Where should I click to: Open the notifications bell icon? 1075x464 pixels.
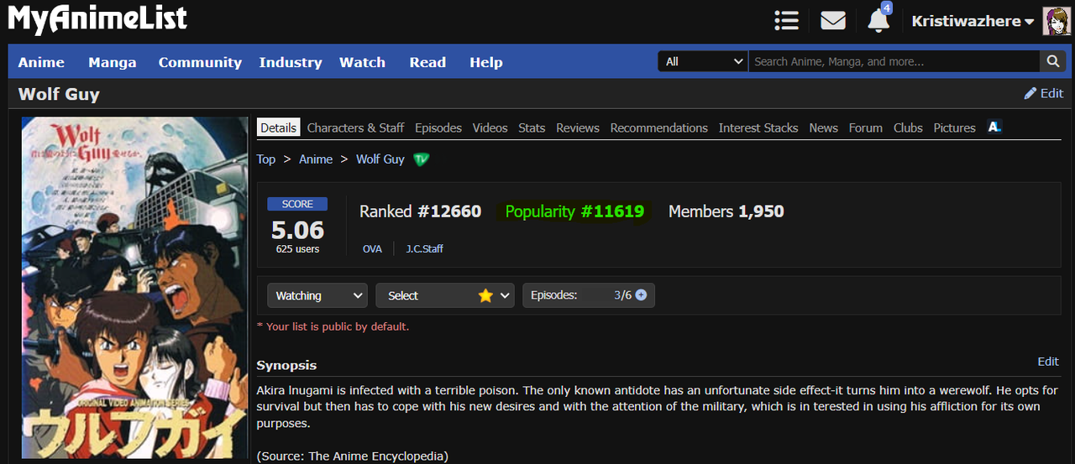(878, 20)
